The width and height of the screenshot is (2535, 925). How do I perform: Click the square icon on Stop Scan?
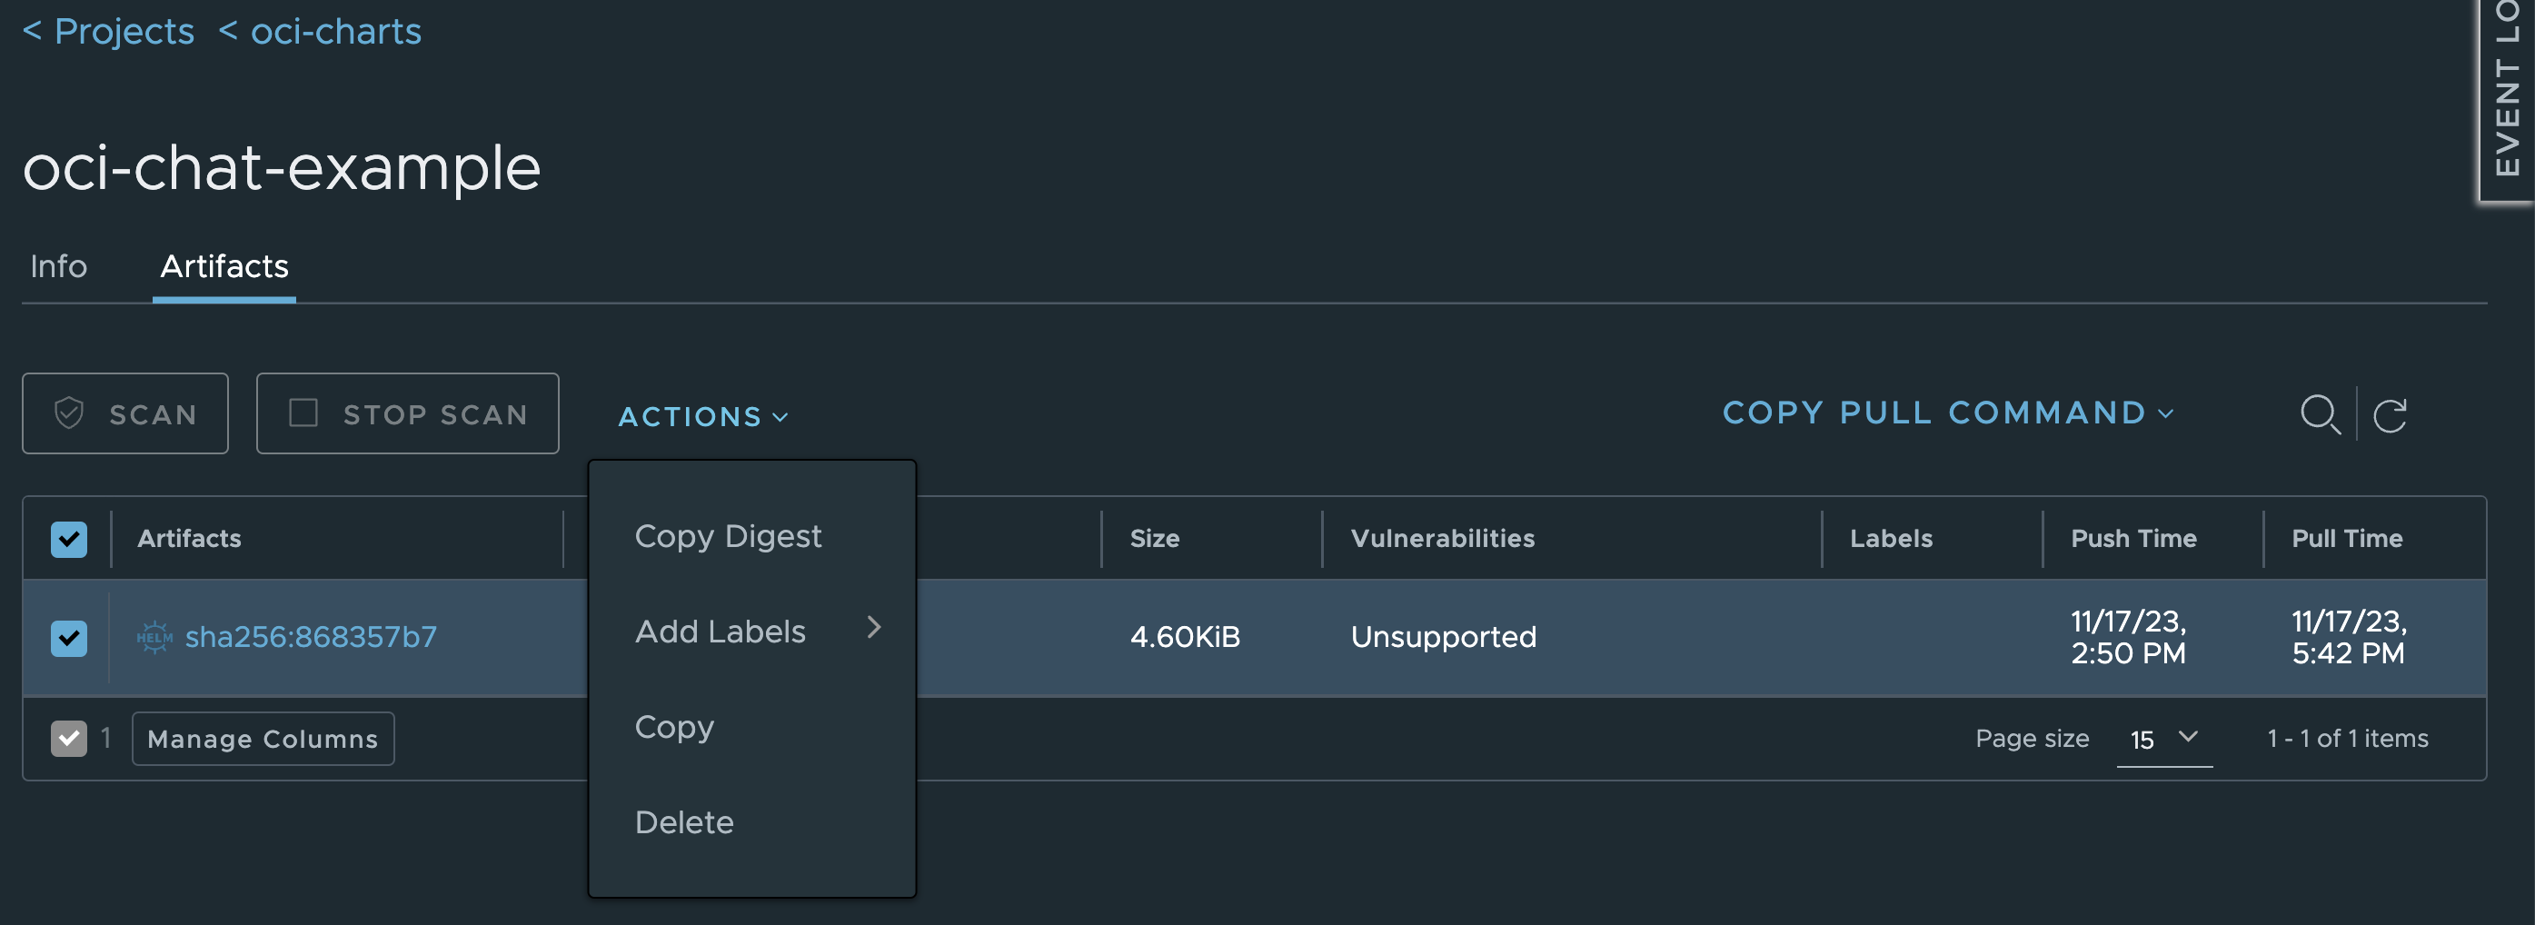tap(303, 413)
